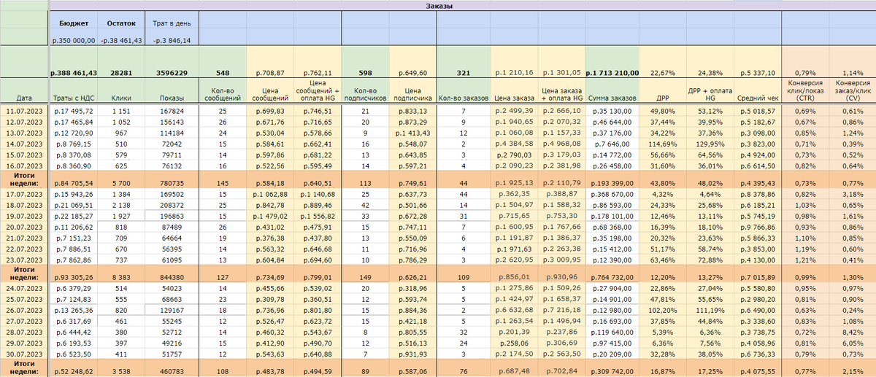This screenshot has height=377, width=876.
Task: Select the Конверсия клик/показ (CTR) header
Action: tap(805, 92)
